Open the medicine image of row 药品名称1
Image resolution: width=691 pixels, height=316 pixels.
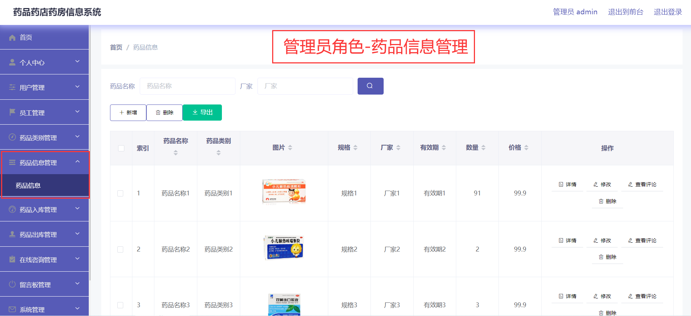click(284, 191)
